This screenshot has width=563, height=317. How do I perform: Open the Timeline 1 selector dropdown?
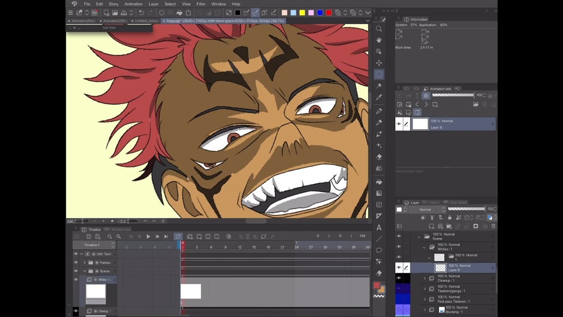point(95,245)
